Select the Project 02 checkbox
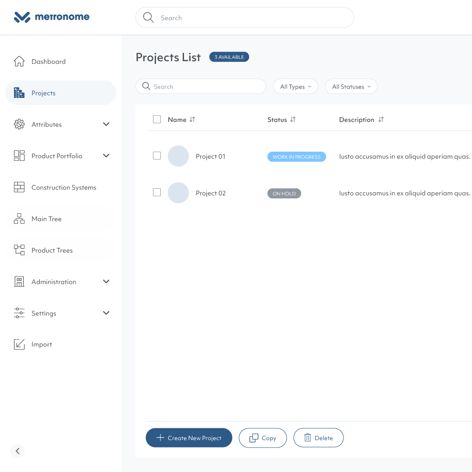This screenshot has height=472, width=472. point(157,192)
